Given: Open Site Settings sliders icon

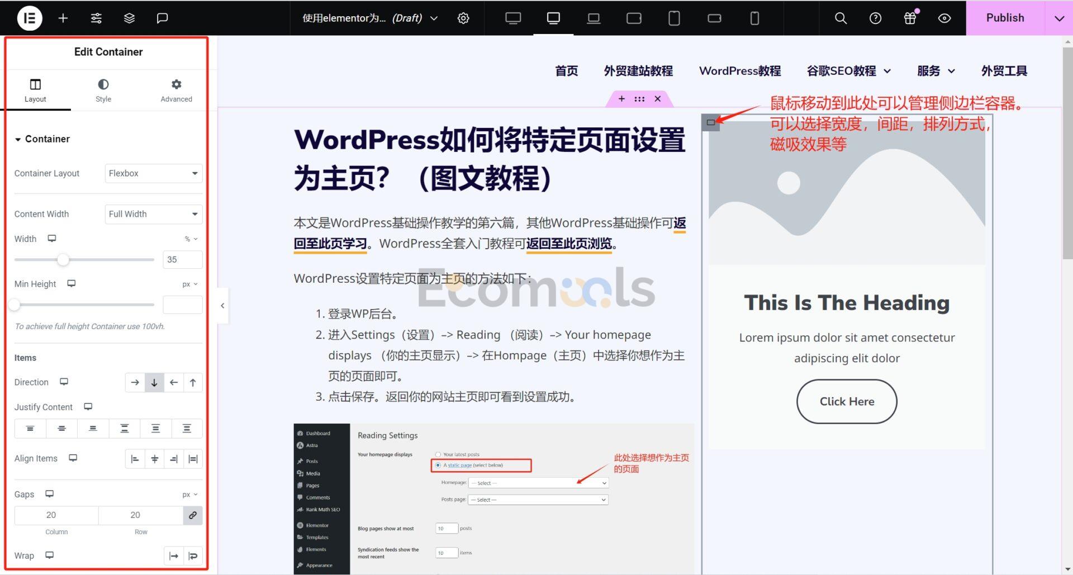Looking at the screenshot, I should click(96, 18).
